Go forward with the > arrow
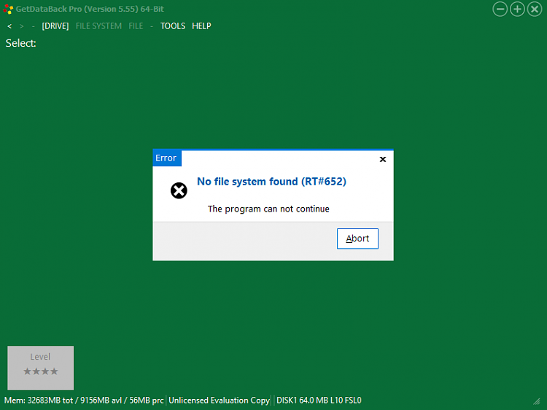The height and width of the screenshot is (410, 547). [22, 26]
